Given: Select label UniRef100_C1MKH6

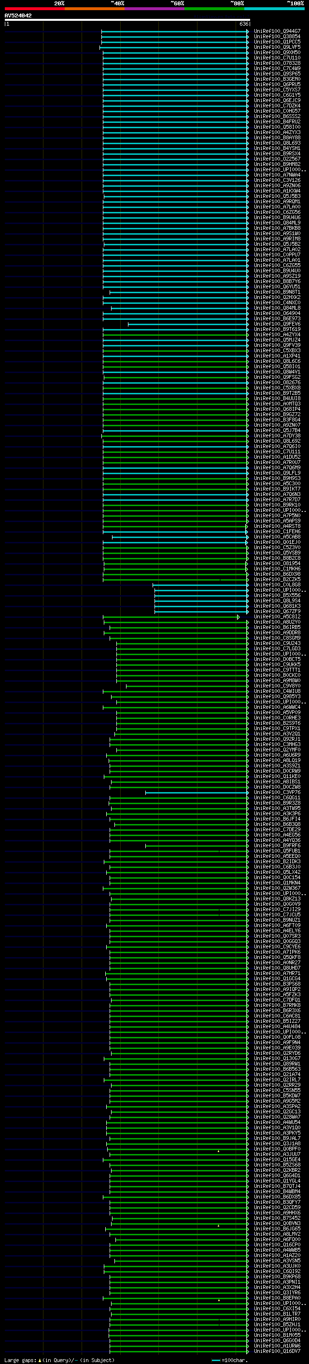Looking at the screenshot, I should coord(277,569).
